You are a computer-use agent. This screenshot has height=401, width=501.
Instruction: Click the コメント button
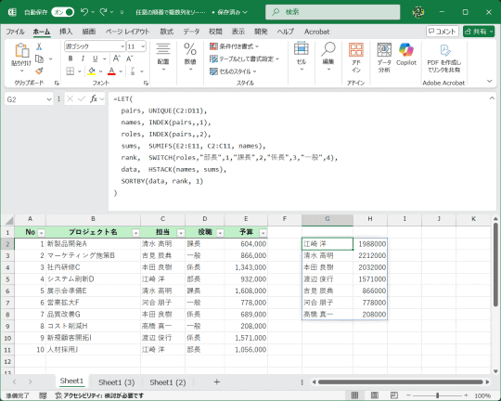point(443,32)
